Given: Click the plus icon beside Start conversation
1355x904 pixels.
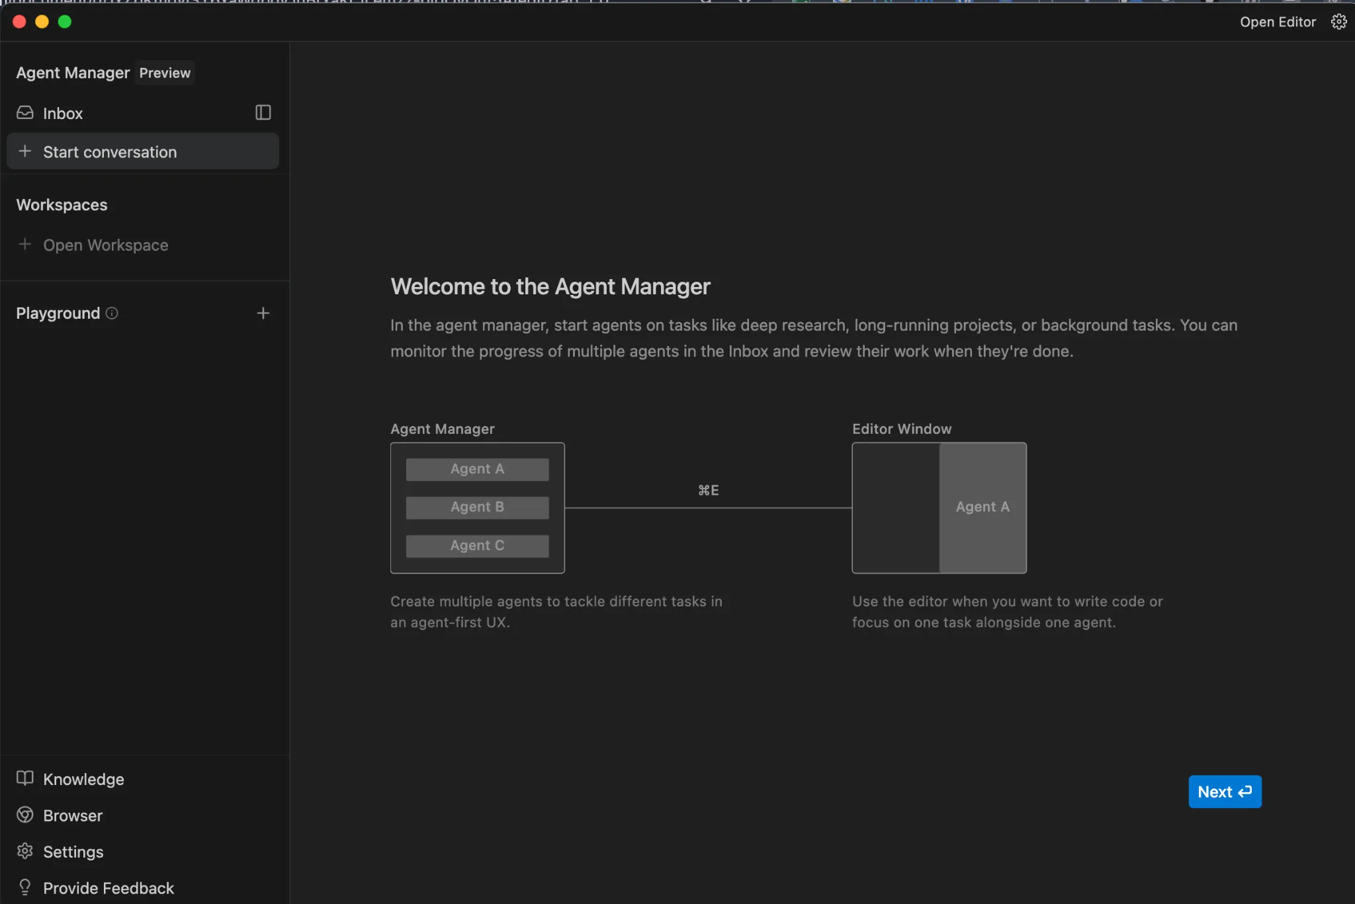Looking at the screenshot, I should point(24,151).
